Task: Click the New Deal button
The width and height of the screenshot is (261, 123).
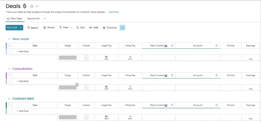Action: pos(12,28)
